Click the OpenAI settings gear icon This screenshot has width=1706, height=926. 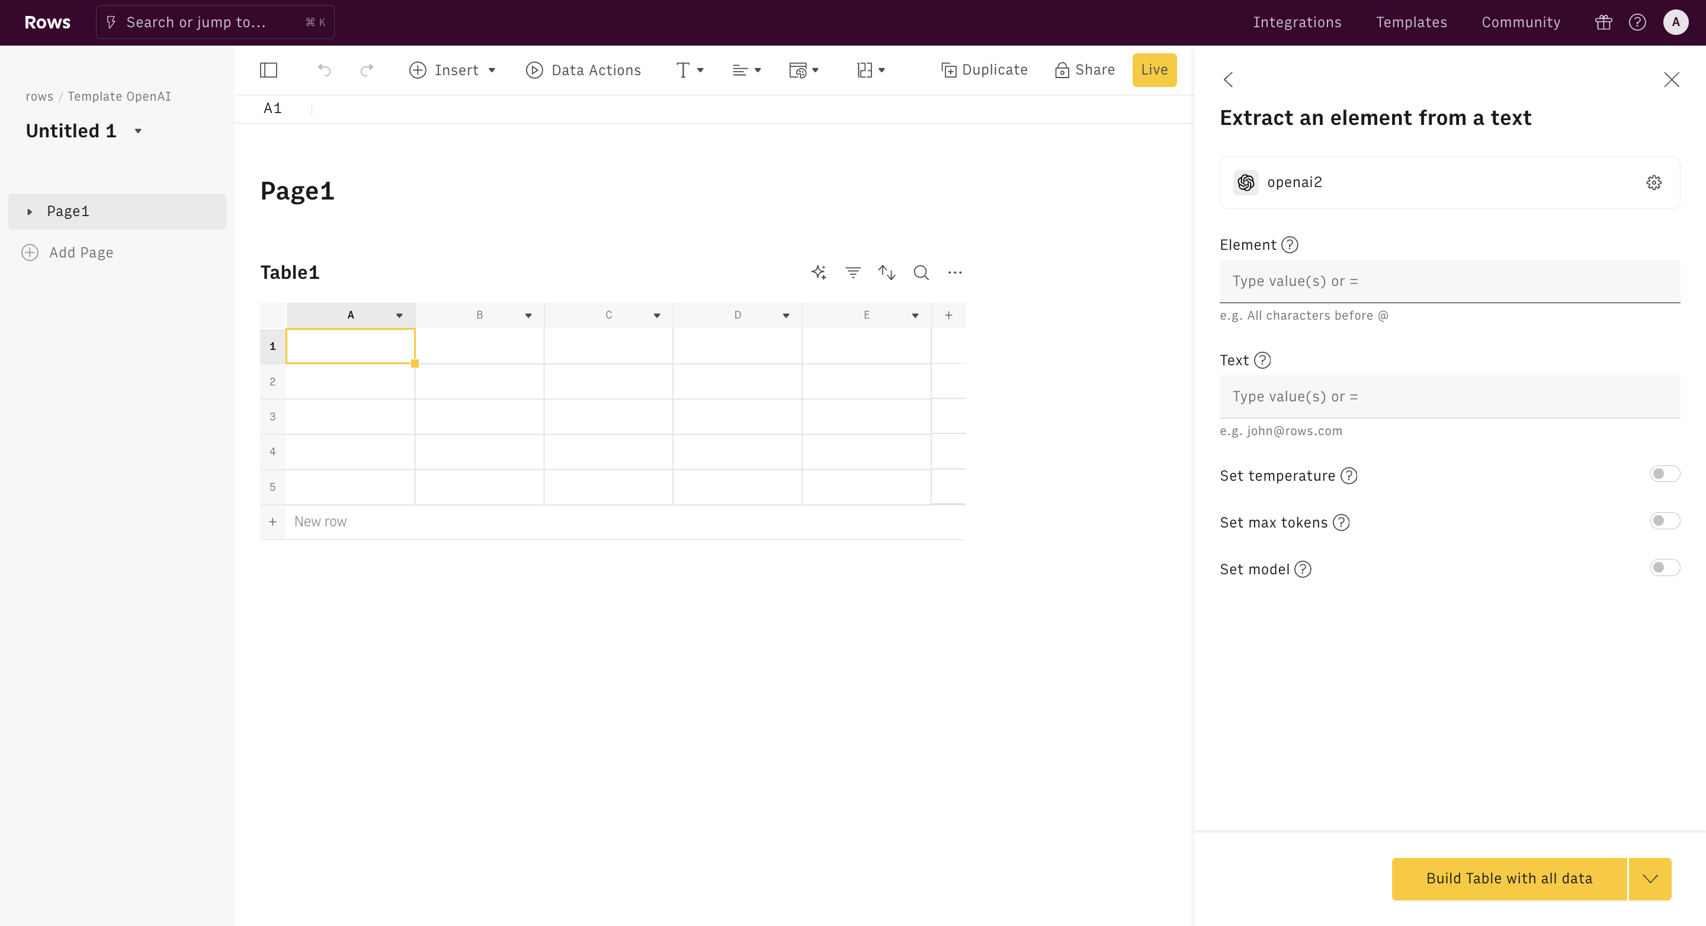coord(1653,182)
